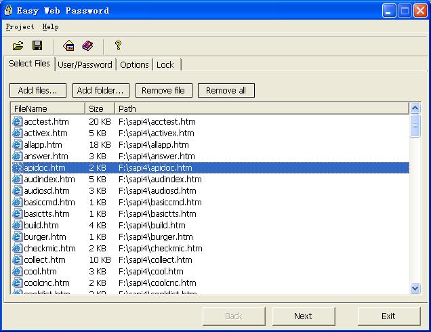Switch to the Lock tab
This screenshot has width=431, height=332.
pos(165,65)
